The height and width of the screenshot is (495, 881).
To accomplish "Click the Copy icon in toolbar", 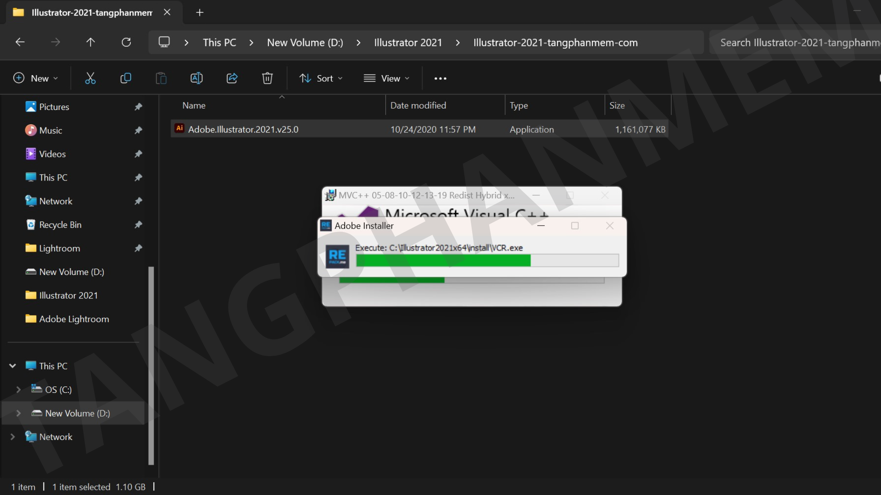I will [125, 78].
